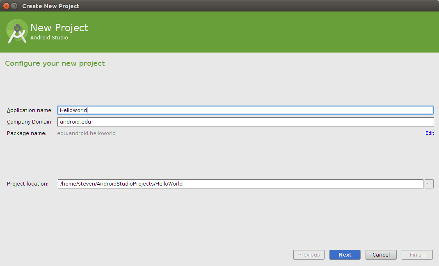Image resolution: width=439 pixels, height=266 pixels.
Task: Click the 'Company Domain:' label
Action: [x=30, y=122]
